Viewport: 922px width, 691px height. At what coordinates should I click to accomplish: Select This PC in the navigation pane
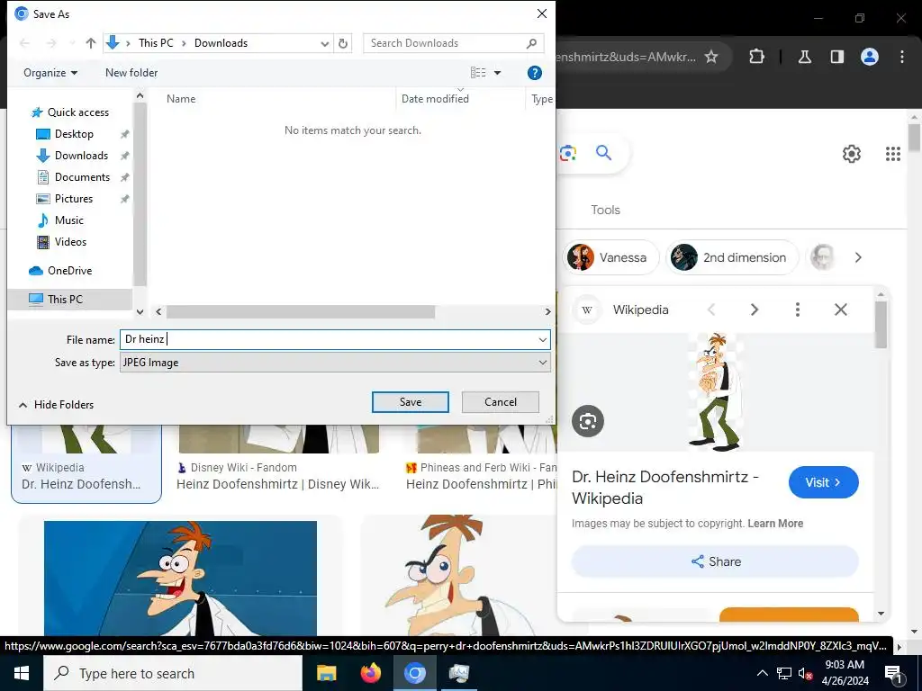(65, 299)
